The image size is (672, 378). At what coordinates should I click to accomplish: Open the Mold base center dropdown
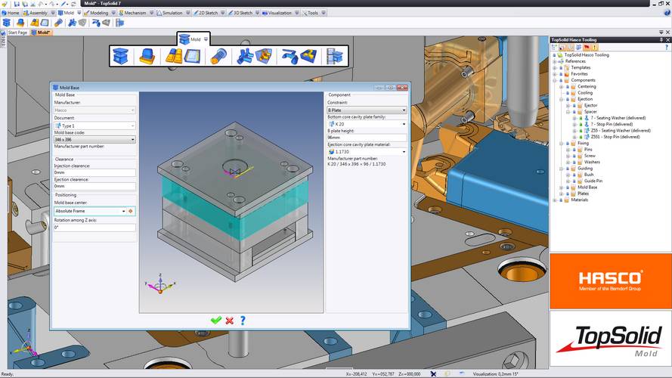click(123, 211)
